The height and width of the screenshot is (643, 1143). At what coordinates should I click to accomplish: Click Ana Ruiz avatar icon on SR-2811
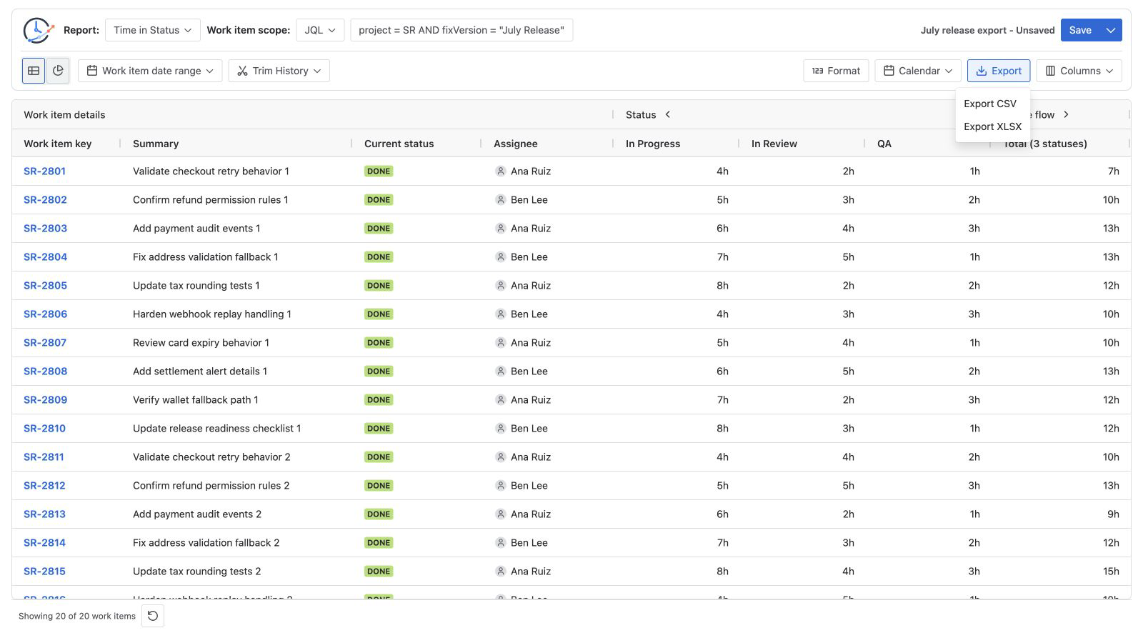(501, 457)
